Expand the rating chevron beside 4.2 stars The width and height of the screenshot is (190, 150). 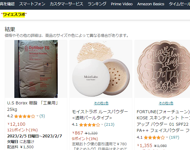37,116
